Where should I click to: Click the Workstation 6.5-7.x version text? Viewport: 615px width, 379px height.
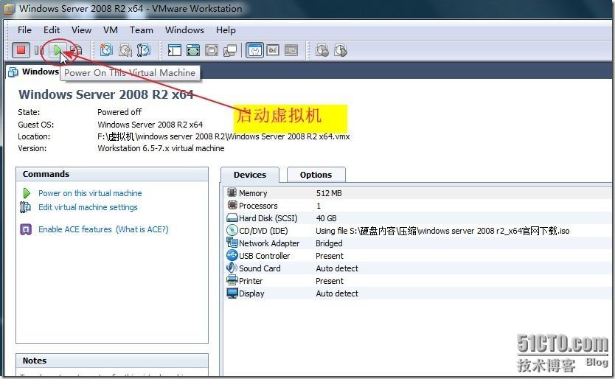pos(161,148)
